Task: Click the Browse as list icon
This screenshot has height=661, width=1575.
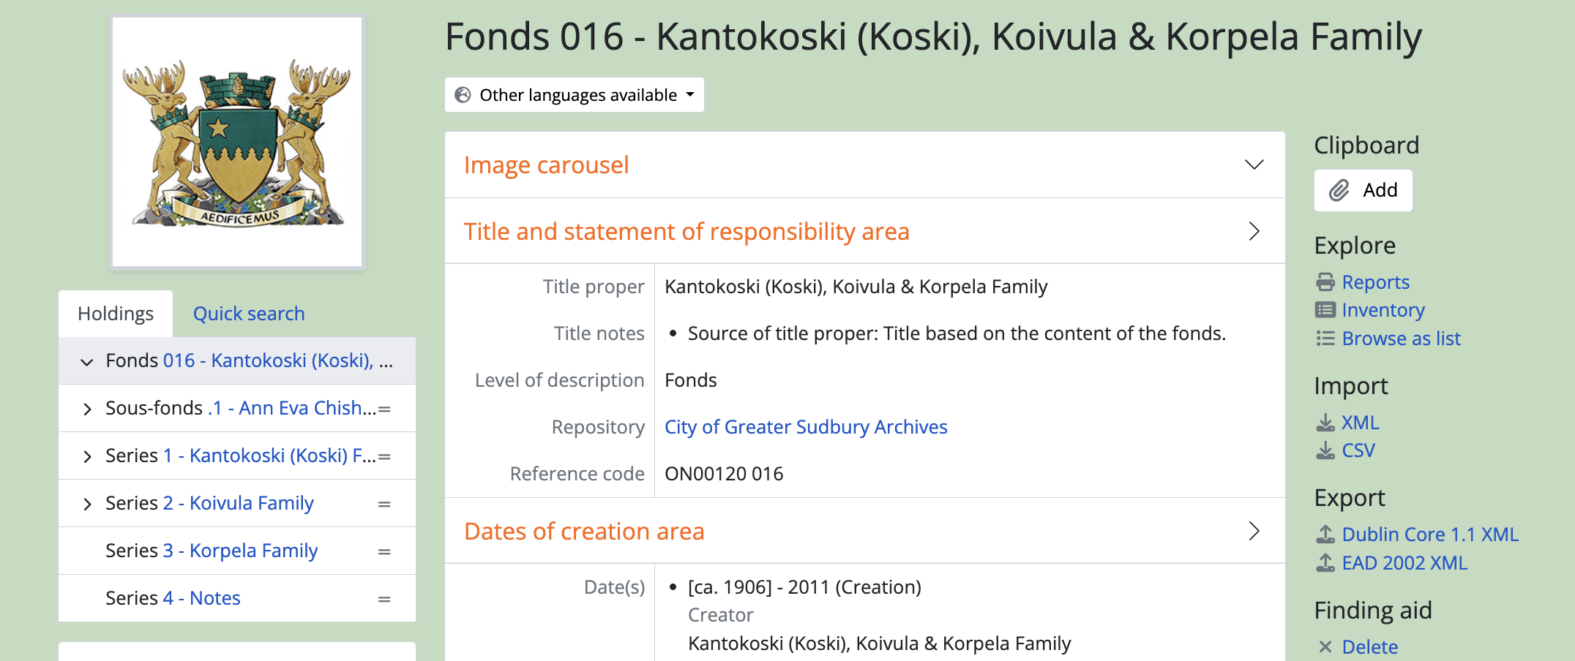Action: [x=1325, y=339]
